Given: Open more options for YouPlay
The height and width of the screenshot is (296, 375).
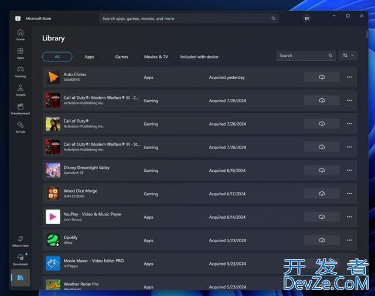Looking at the screenshot, I should tap(349, 217).
